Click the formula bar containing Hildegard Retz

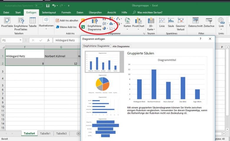pos(67,40)
